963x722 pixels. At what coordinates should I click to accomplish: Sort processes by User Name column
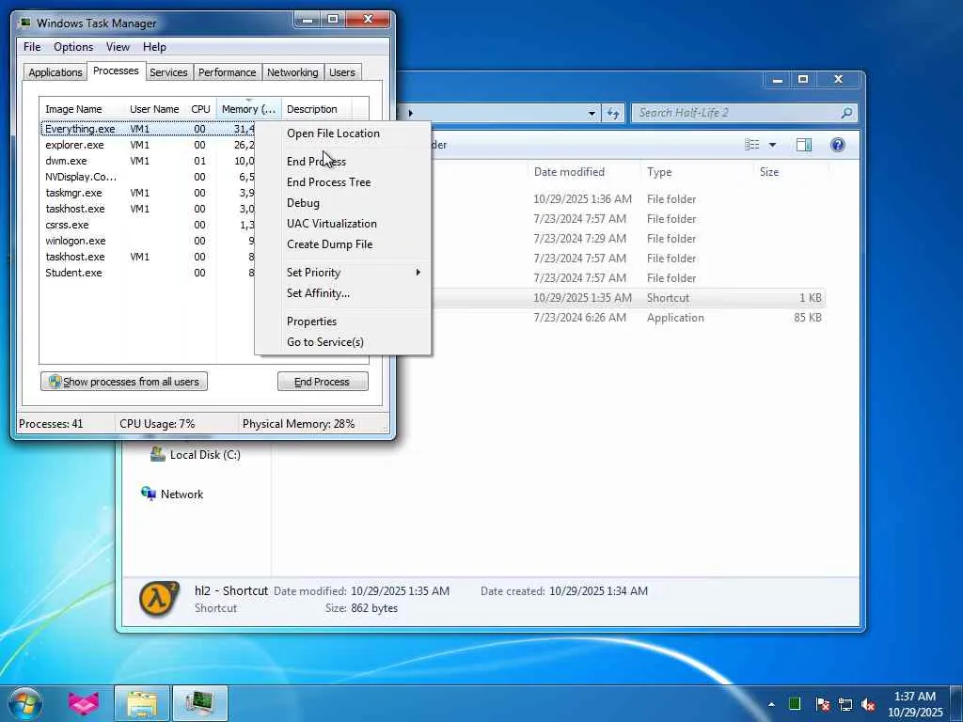pos(155,109)
